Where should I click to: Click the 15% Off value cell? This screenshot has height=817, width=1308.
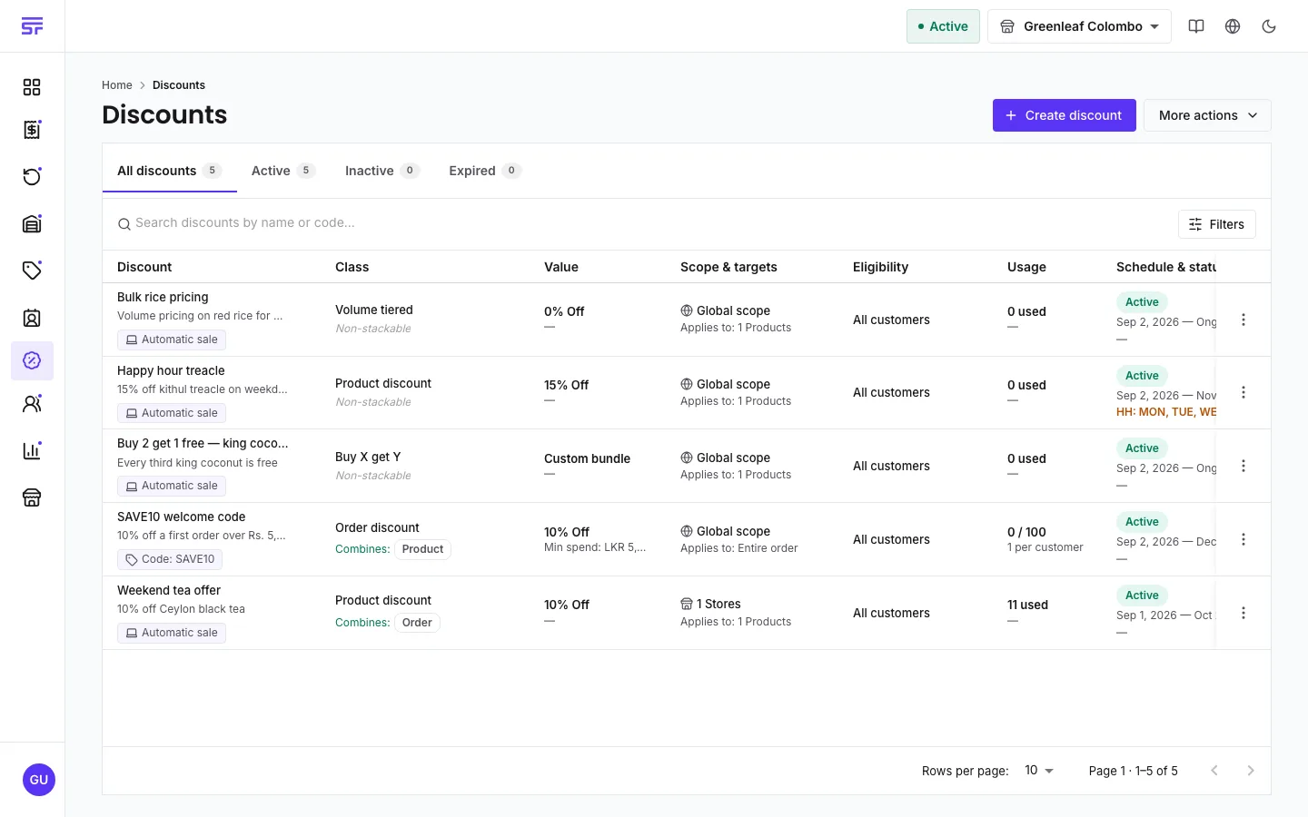[566, 385]
